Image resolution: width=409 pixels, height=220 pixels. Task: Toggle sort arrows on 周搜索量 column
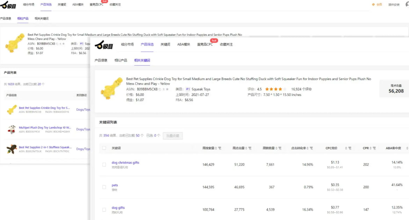click(x=216, y=148)
